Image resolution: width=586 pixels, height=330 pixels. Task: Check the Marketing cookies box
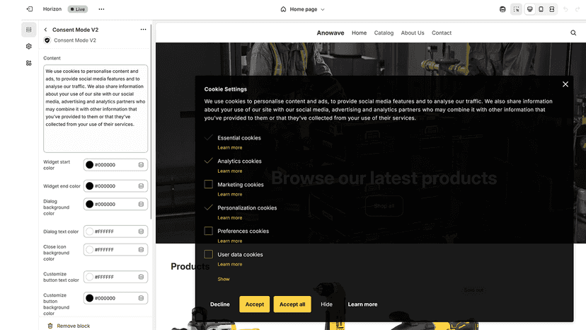(209, 184)
